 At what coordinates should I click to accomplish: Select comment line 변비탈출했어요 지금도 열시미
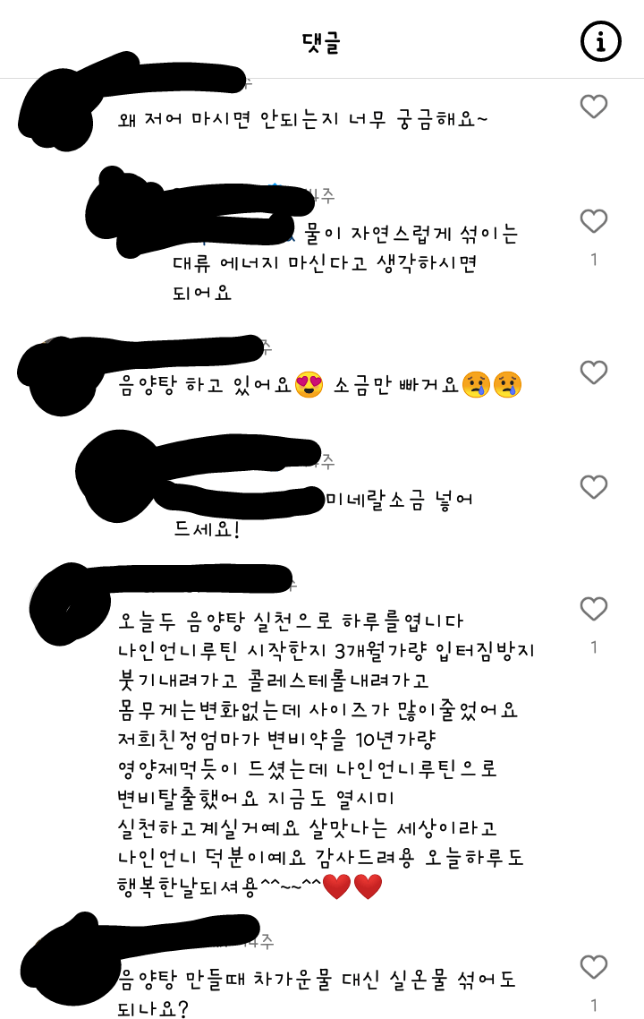click(256, 798)
